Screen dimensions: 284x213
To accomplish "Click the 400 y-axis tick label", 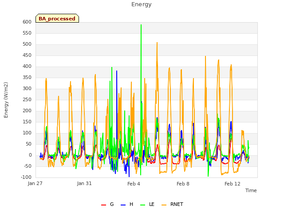I will point(27,66).
